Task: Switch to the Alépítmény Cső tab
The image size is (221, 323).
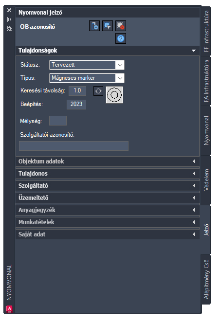Action: click(206, 279)
